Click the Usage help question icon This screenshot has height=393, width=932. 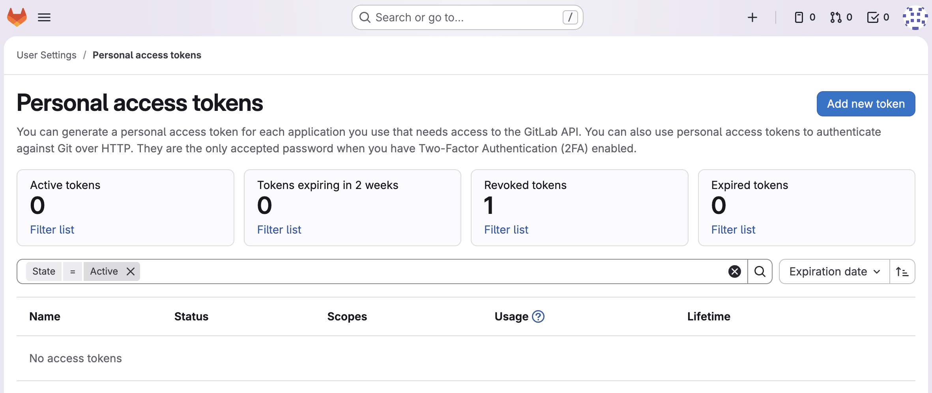[x=538, y=316]
